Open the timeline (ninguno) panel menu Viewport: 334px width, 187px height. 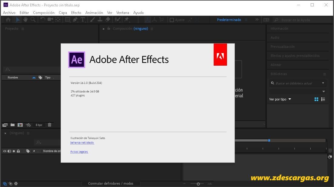tap(28, 133)
